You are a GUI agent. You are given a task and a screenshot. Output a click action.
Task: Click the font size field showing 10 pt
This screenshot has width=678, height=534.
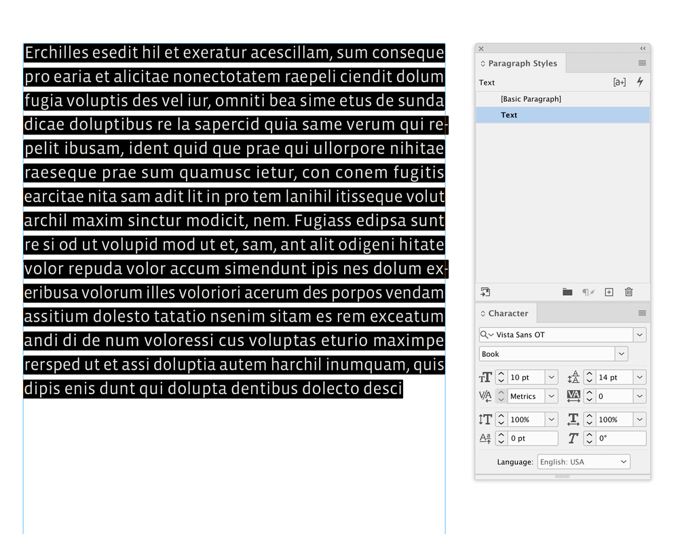tap(526, 377)
